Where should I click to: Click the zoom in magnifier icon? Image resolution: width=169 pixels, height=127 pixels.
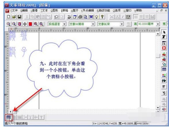[x=14, y=24]
